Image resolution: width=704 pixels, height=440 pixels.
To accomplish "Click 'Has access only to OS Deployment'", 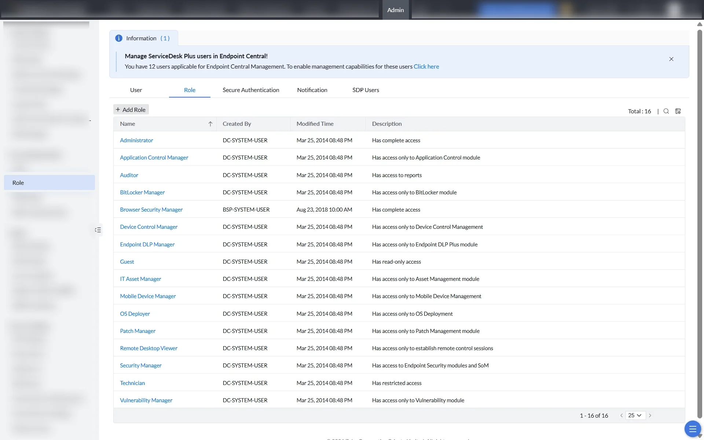I will (412, 313).
